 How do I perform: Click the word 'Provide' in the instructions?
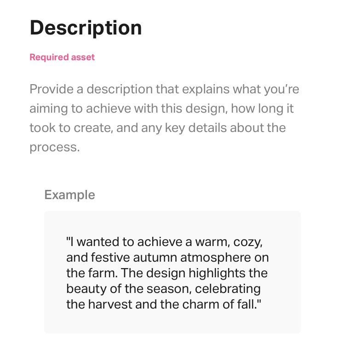click(x=52, y=89)
